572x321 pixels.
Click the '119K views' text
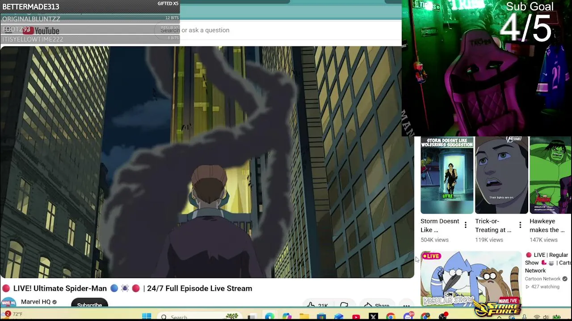(x=489, y=240)
